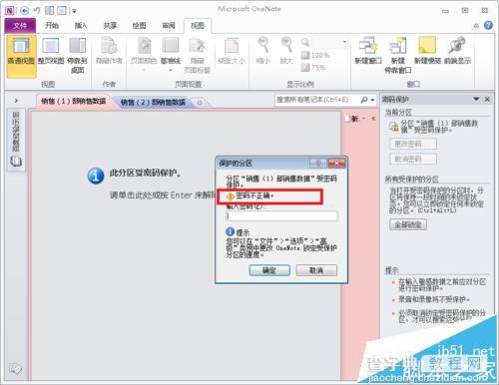Close the 保护的分区 dialog
This screenshot has width=499, height=385.
click(x=336, y=163)
